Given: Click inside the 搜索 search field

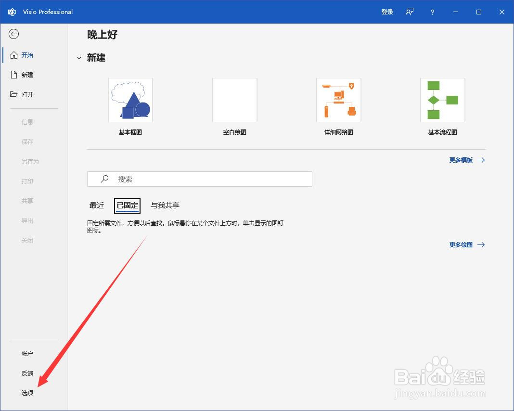Looking at the screenshot, I should tap(200, 179).
